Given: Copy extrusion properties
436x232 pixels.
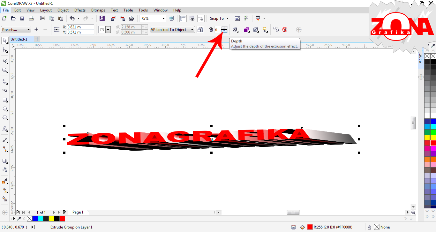Looking at the screenshot, I should 276,30.
